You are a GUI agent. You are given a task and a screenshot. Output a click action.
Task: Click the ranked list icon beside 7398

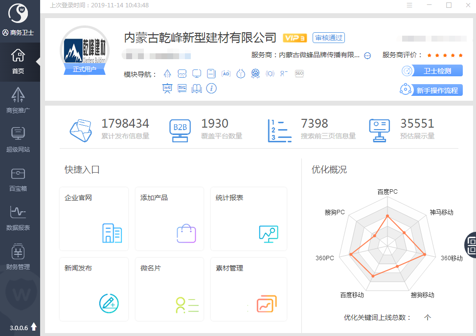click(280, 131)
